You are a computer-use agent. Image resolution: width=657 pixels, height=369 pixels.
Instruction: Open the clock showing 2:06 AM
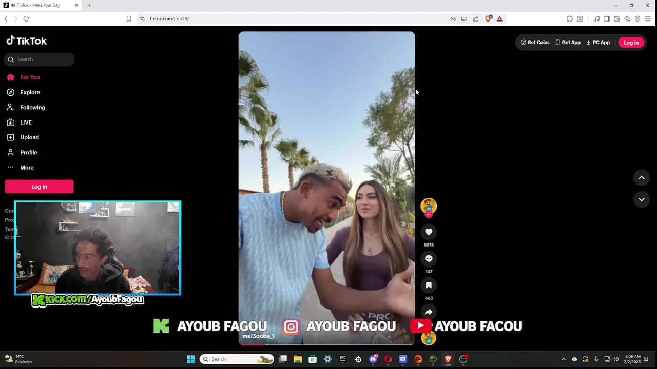tap(632, 359)
